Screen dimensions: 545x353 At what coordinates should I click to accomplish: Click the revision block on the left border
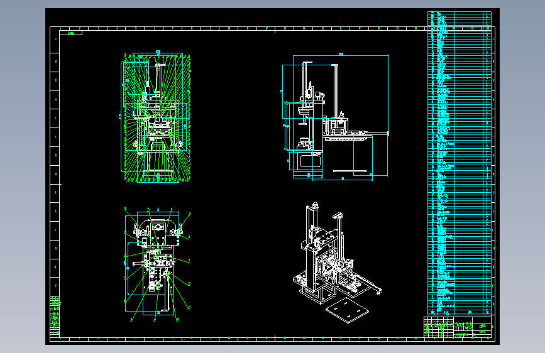click(55, 316)
